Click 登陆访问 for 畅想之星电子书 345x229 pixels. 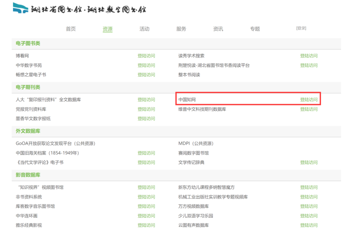(146, 75)
